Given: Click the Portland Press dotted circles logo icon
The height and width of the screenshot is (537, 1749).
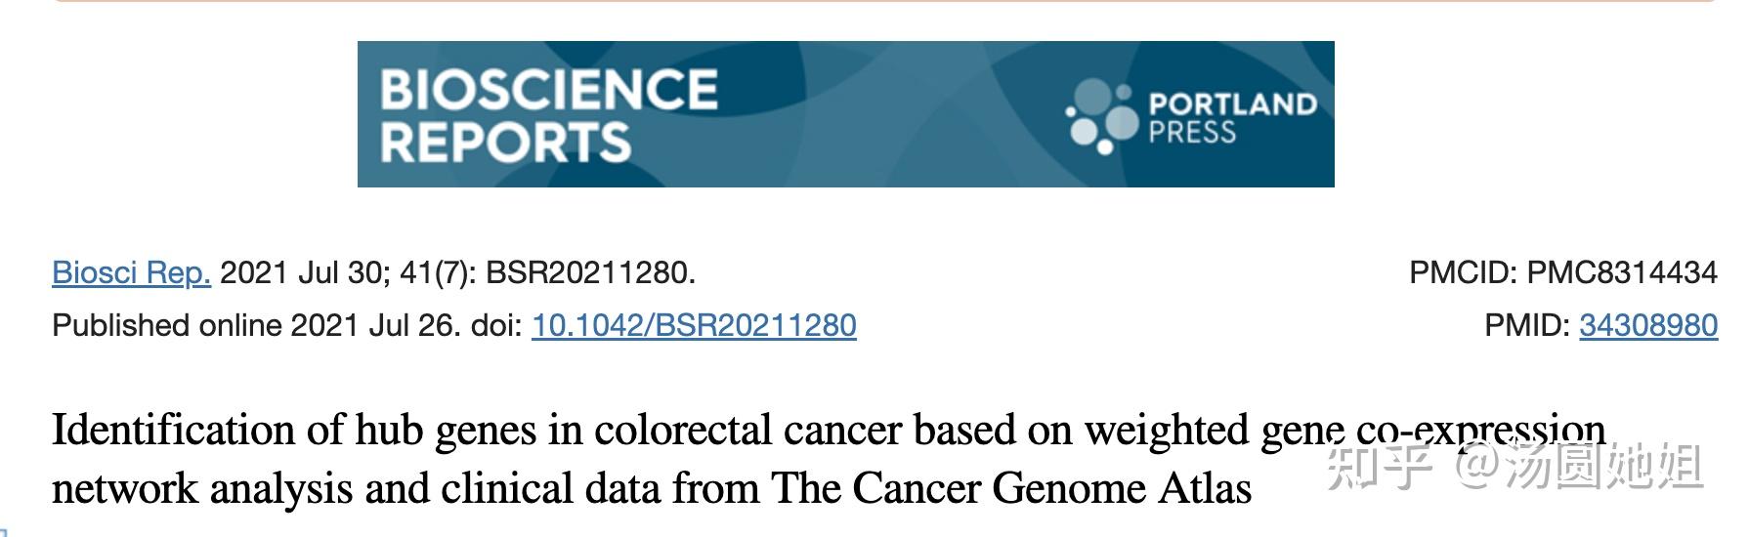Looking at the screenshot, I should point(1102,118).
